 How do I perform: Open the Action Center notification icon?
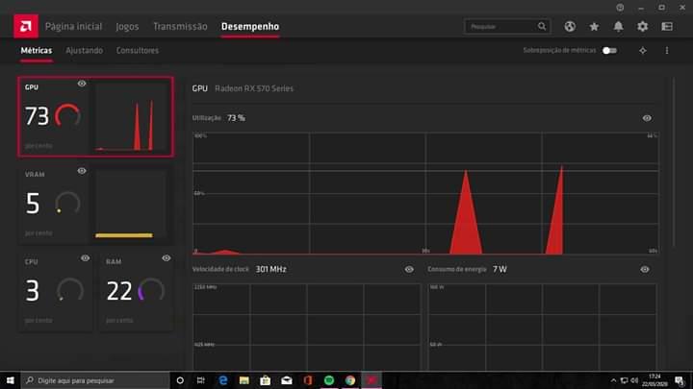click(680, 380)
